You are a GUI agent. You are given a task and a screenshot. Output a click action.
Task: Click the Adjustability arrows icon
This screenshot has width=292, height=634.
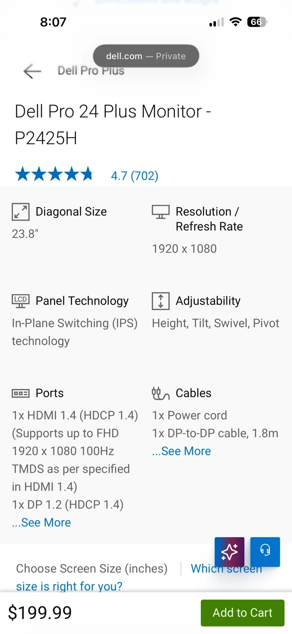pos(161,301)
